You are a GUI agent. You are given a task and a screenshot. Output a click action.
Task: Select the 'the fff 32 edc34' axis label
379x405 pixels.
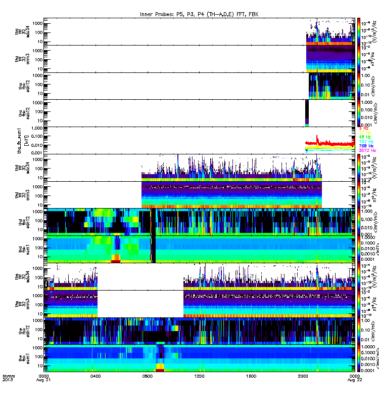(x=22, y=276)
